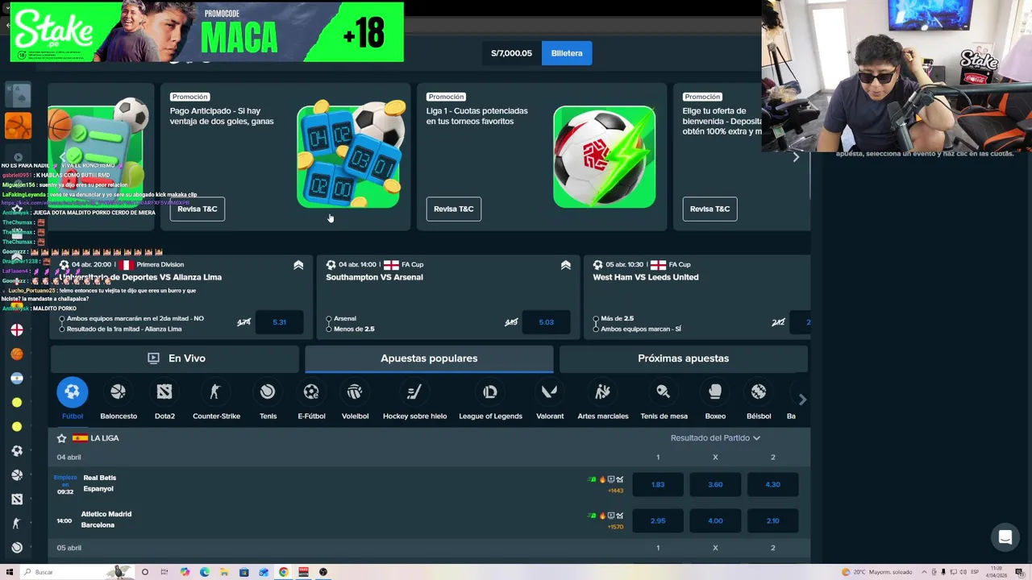Select the Dota2 icon in sports row

164,392
